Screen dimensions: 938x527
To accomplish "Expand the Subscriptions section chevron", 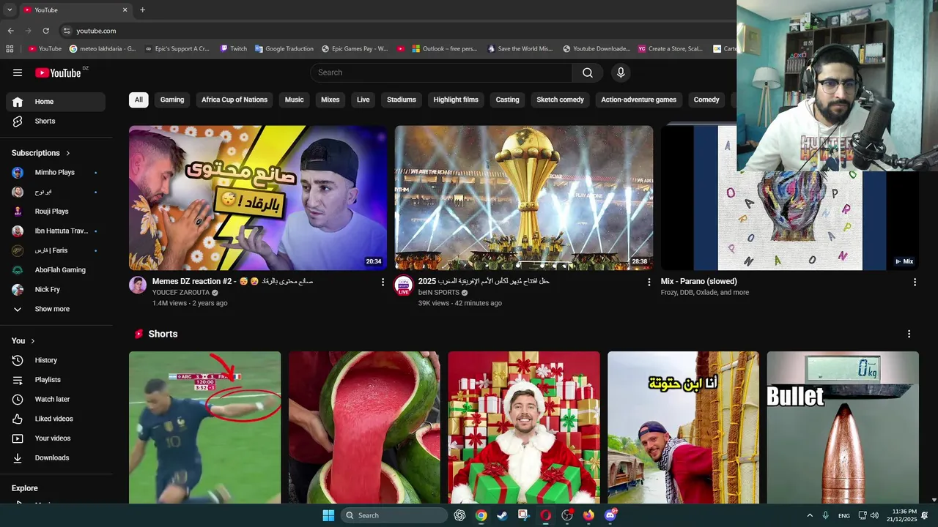I will click(x=68, y=153).
